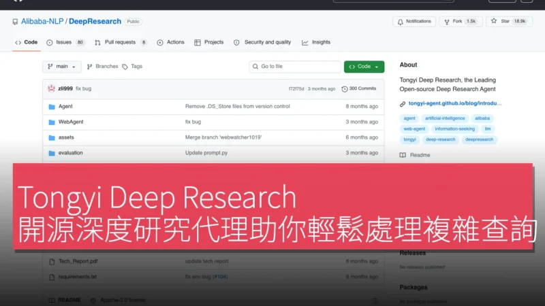Select the 'information-seeking' topic tag
The width and height of the screenshot is (545, 306).
[x=454, y=129]
